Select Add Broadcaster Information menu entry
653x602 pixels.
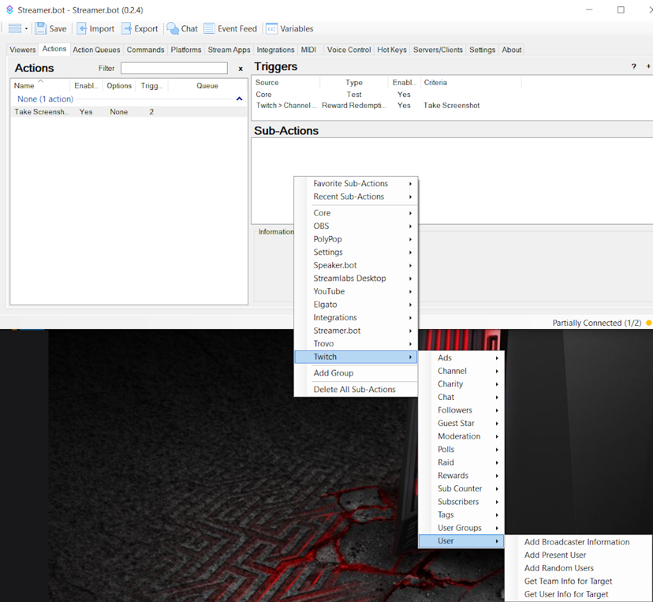click(x=576, y=542)
